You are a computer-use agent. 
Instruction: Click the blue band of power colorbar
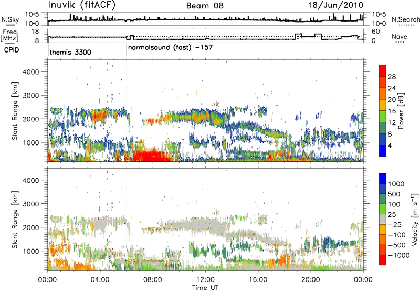[383, 151]
